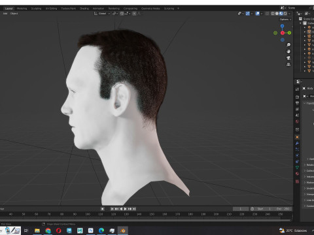Image resolution: width=314 pixels, height=235 pixels.
Task: Click the End frame field
Action: coord(283,209)
